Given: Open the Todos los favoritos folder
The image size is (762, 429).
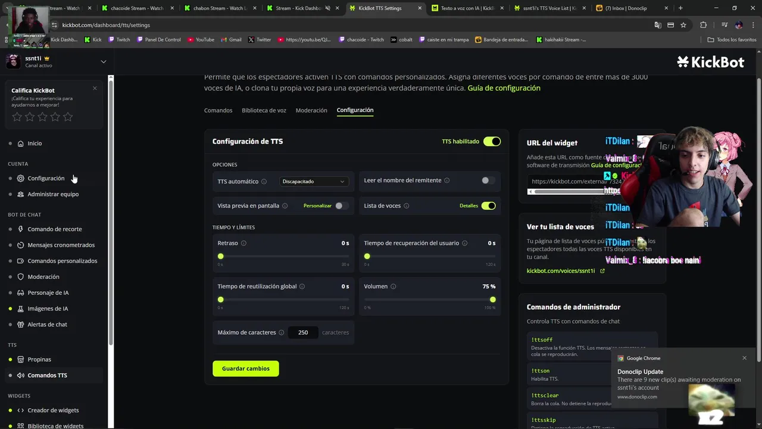Looking at the screenshot, I should 732,40.
